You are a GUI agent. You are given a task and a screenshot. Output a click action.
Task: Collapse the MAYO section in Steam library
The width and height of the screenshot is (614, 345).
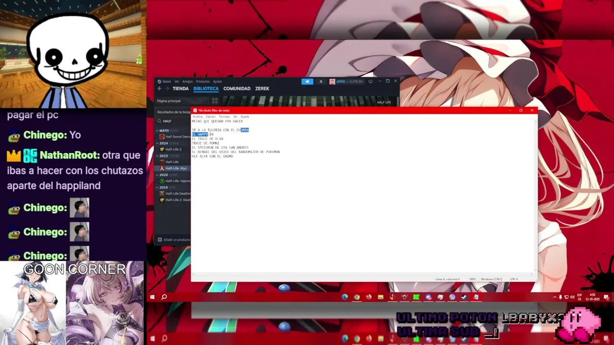click(x=157, y=130)
